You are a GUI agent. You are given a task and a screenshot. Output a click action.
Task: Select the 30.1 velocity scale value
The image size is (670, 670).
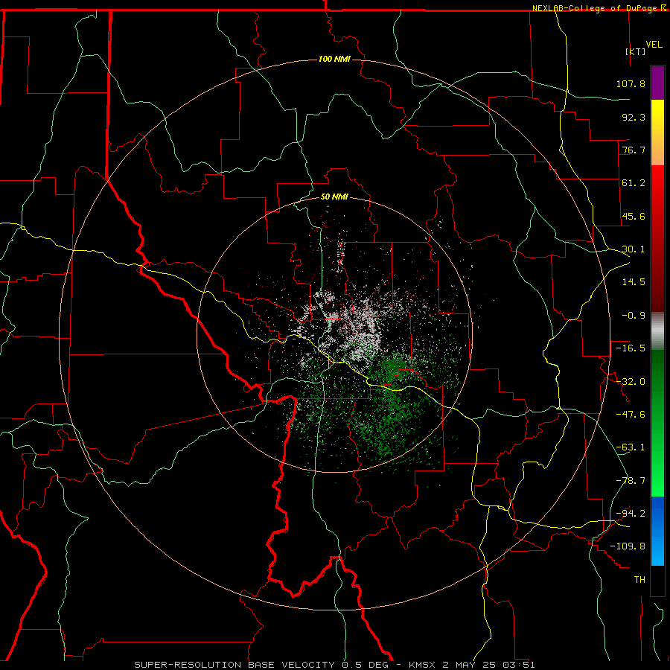634,249
